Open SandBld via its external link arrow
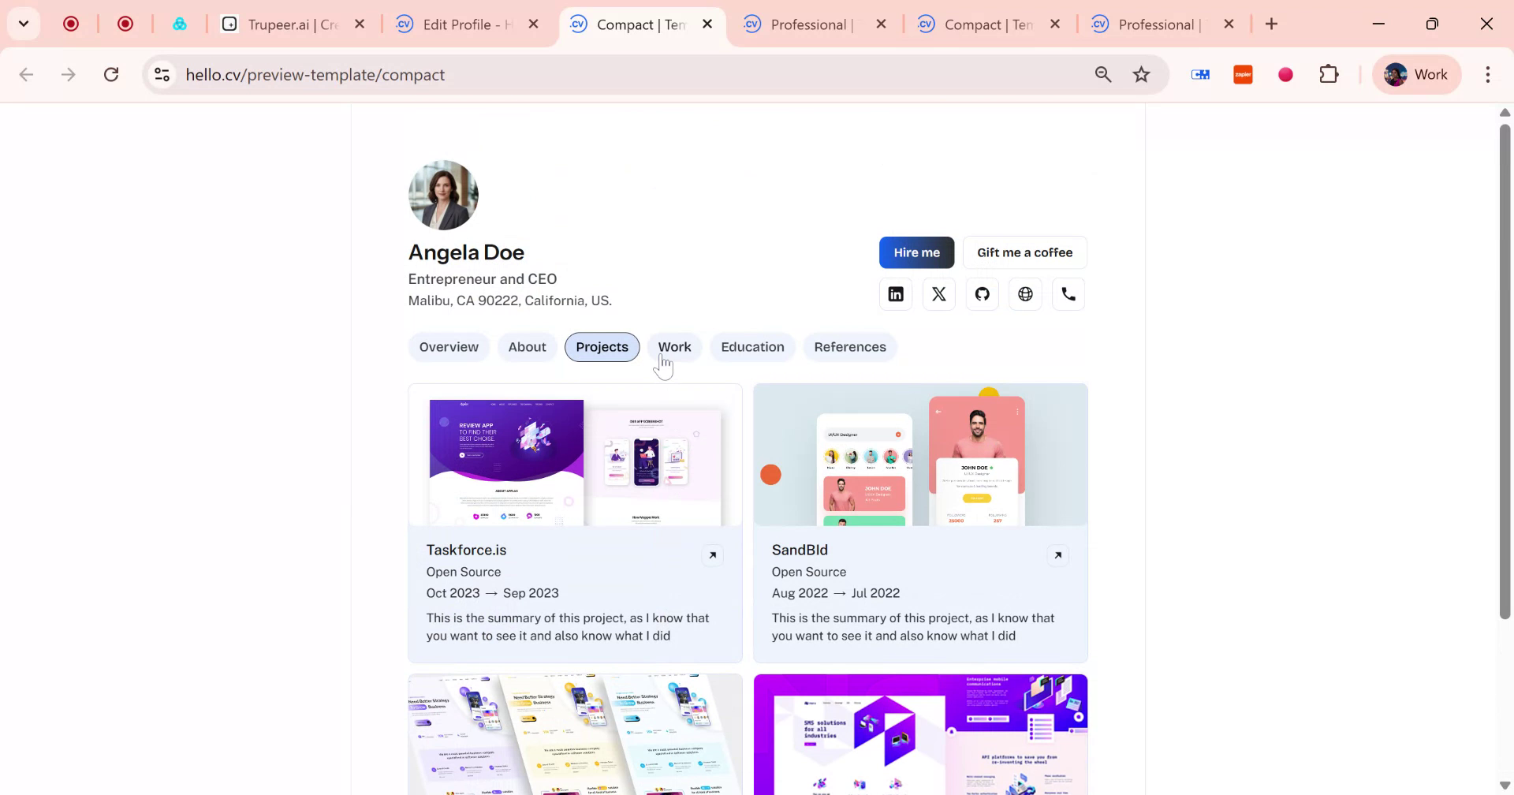Viewport: 1514px width, 795px height. (x=1057, y=554)
